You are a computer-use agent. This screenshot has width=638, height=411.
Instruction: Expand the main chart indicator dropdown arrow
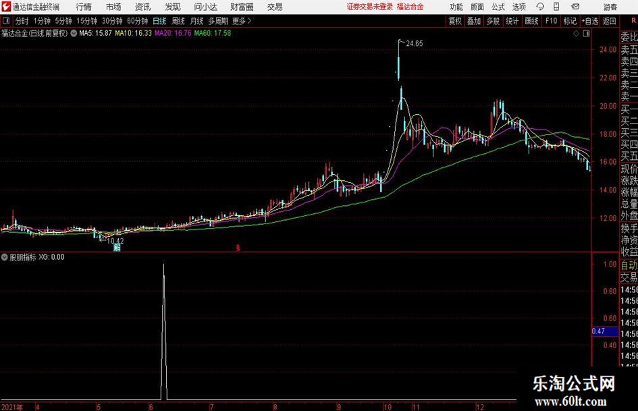tap(74, 33)
